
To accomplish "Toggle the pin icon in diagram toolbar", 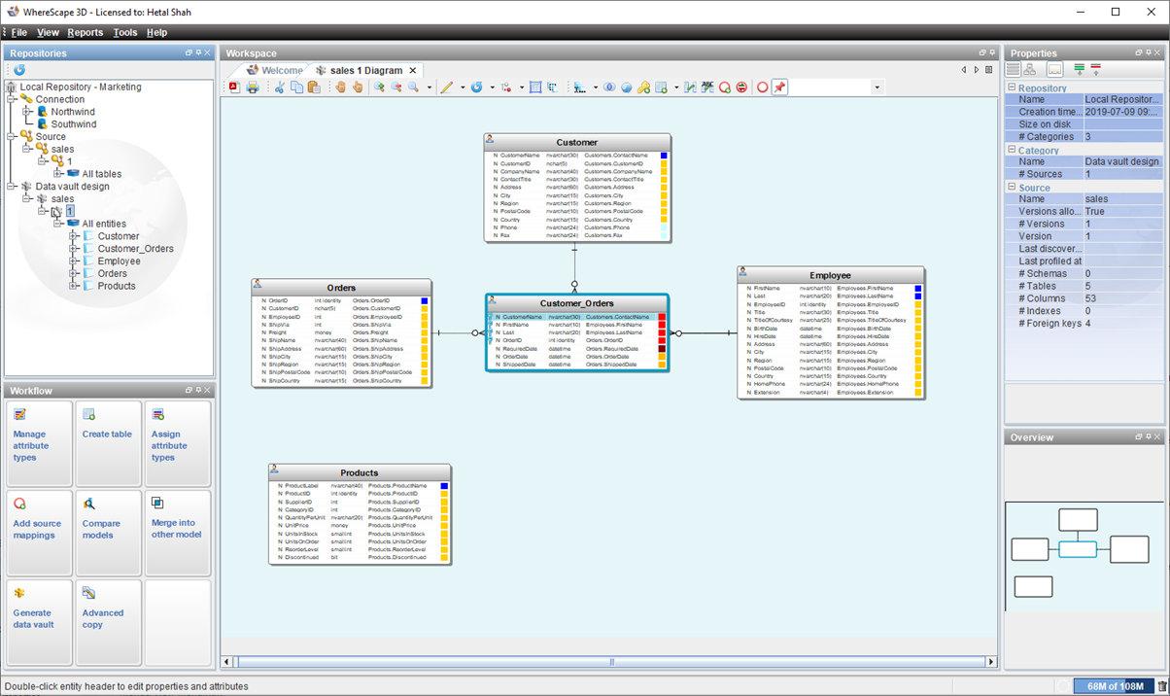I will coord(779,87).
